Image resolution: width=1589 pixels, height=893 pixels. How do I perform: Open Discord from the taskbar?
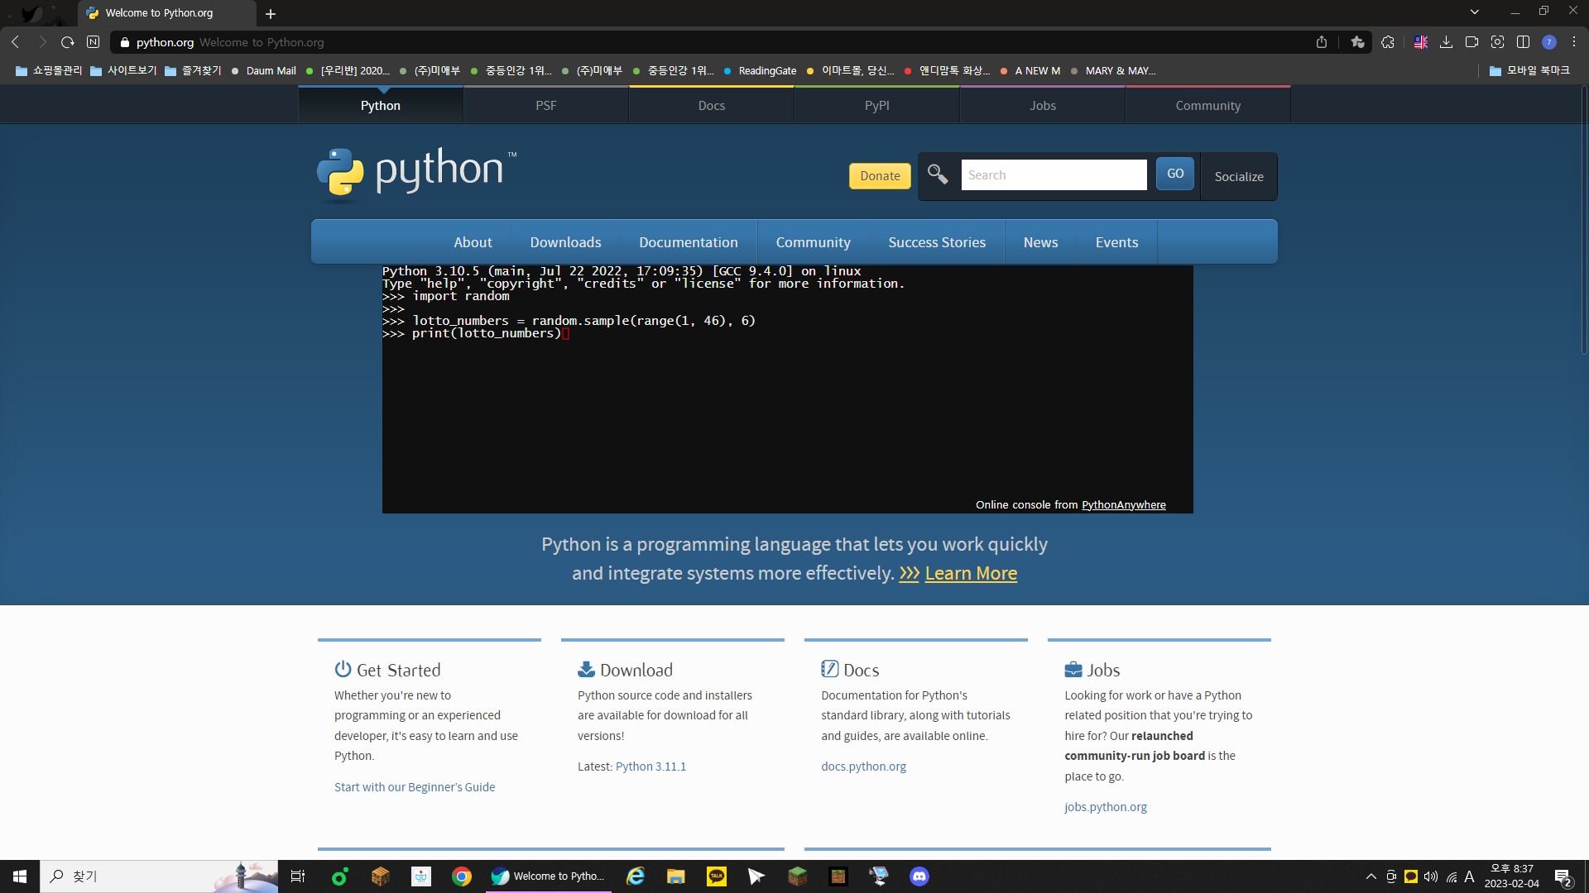(919, 876)
